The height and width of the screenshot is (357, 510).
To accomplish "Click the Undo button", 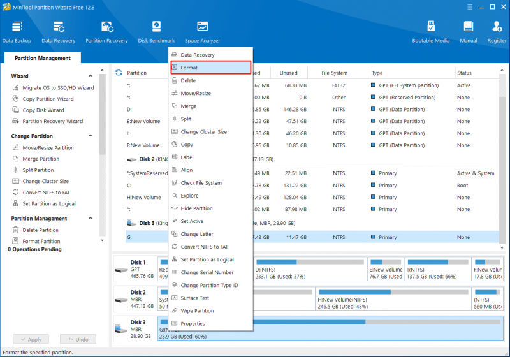I will [78, 339].
